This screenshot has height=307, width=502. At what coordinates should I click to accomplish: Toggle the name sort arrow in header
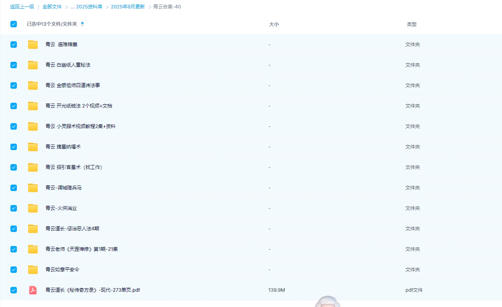[82, 24]
